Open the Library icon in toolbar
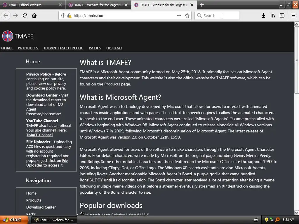Viewport: 299px width, 224px height. click(x=273, y=15)
